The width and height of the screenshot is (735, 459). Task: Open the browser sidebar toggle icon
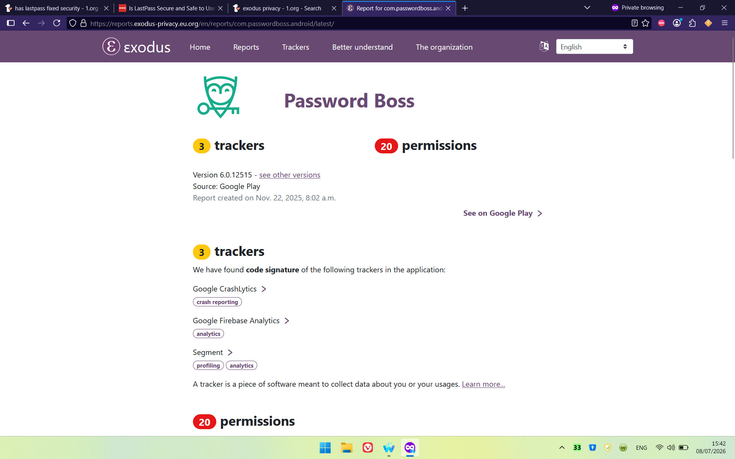(11, 23)
